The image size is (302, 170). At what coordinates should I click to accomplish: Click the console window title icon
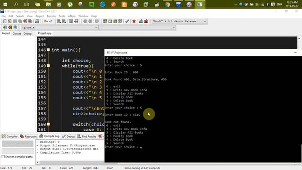[x=109, y=52]
